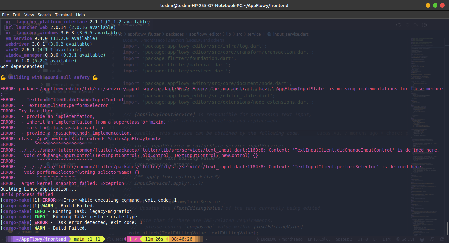The width and height of the screenshot is (449, 243).
Task: Click the git graph icon in VS Code toolbar
Action: point(424,25)
